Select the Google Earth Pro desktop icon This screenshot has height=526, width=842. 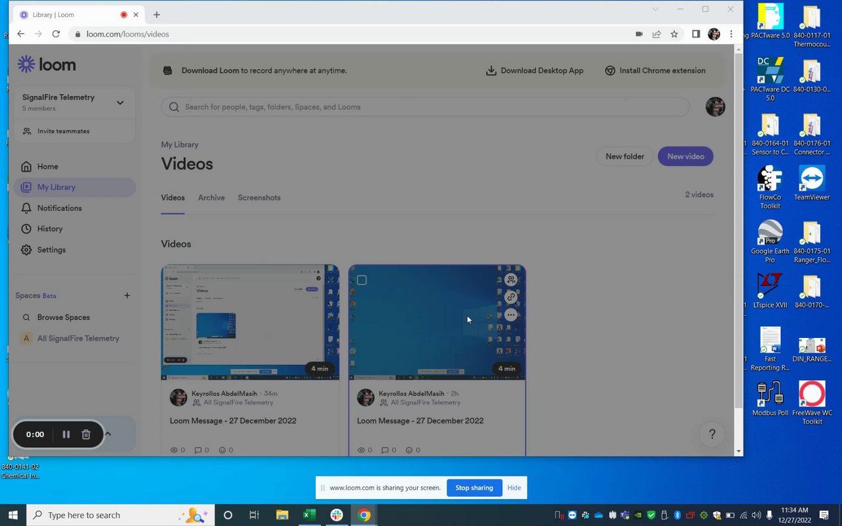[x=770, y=242]
